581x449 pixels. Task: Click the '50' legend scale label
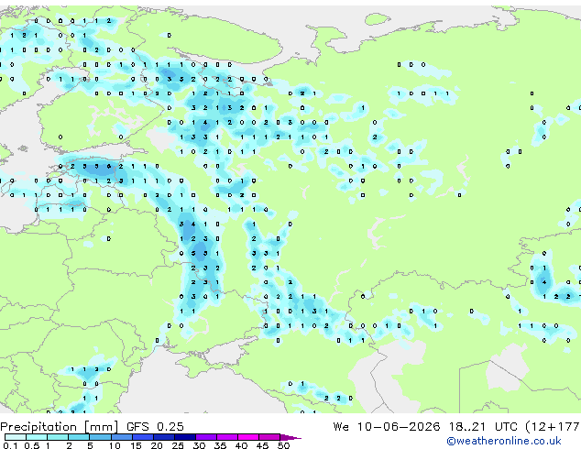pos(283,445)
